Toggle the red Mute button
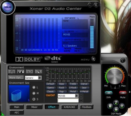 coord(123,93)
